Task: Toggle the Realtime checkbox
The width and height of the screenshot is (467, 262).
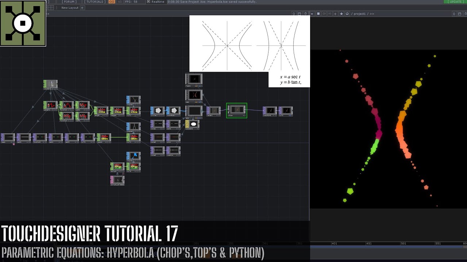Action: pos(148,2)
